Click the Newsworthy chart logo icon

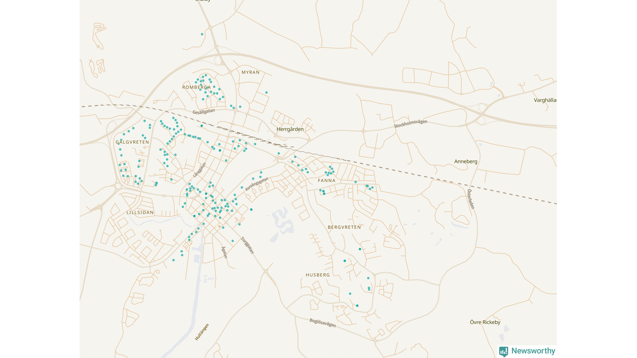[504, 352]
